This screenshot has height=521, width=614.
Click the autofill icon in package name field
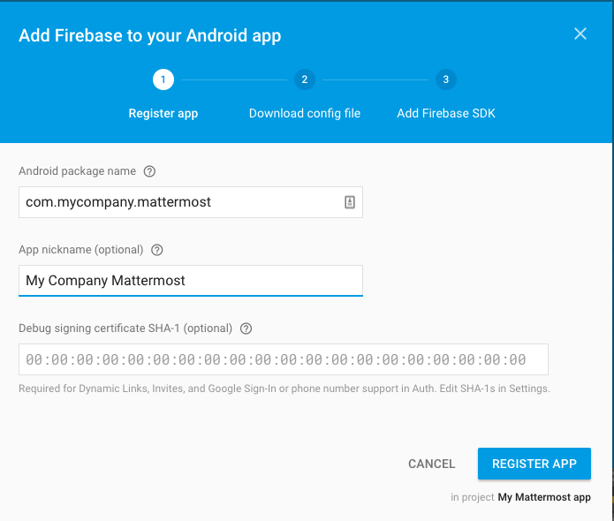click(350, 202)
